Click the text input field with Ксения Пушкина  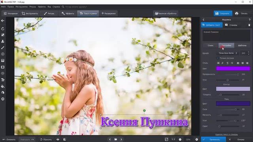click(x=226, y=35)
